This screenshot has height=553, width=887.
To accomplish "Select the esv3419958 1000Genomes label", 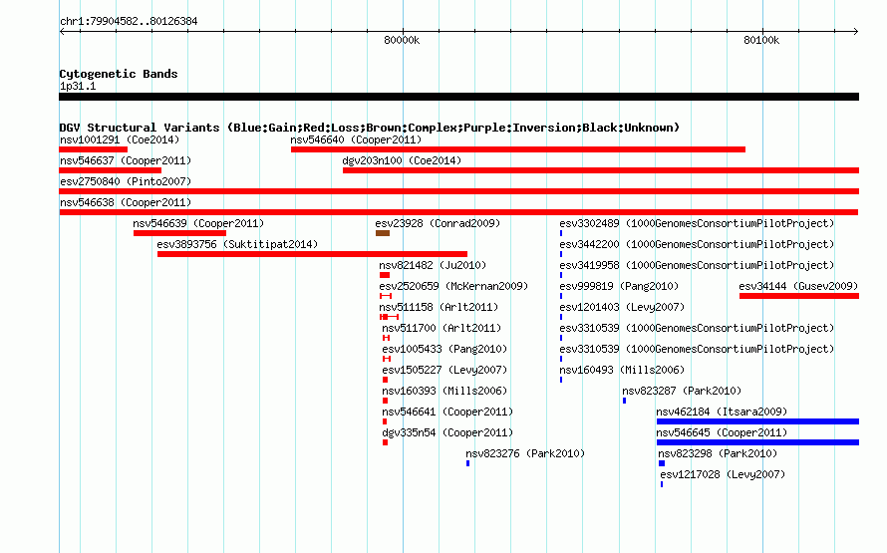I will 697,265.
